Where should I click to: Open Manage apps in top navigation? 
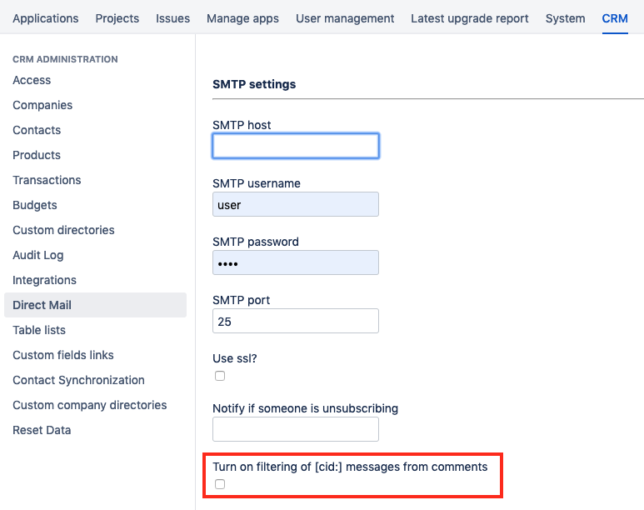coord(242,18)
